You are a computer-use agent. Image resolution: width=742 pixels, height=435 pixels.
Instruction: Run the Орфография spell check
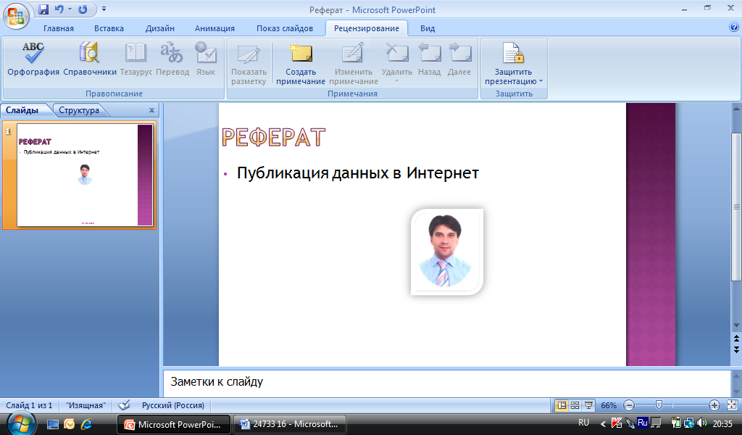[x=33, y=59]
